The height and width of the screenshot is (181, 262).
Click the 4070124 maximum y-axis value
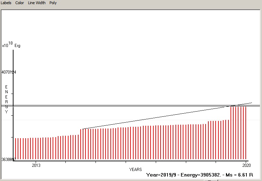9,72
